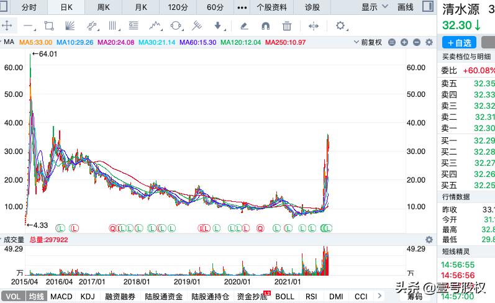
Task: Select the down arrow marker tool
Action: point(217,25)
